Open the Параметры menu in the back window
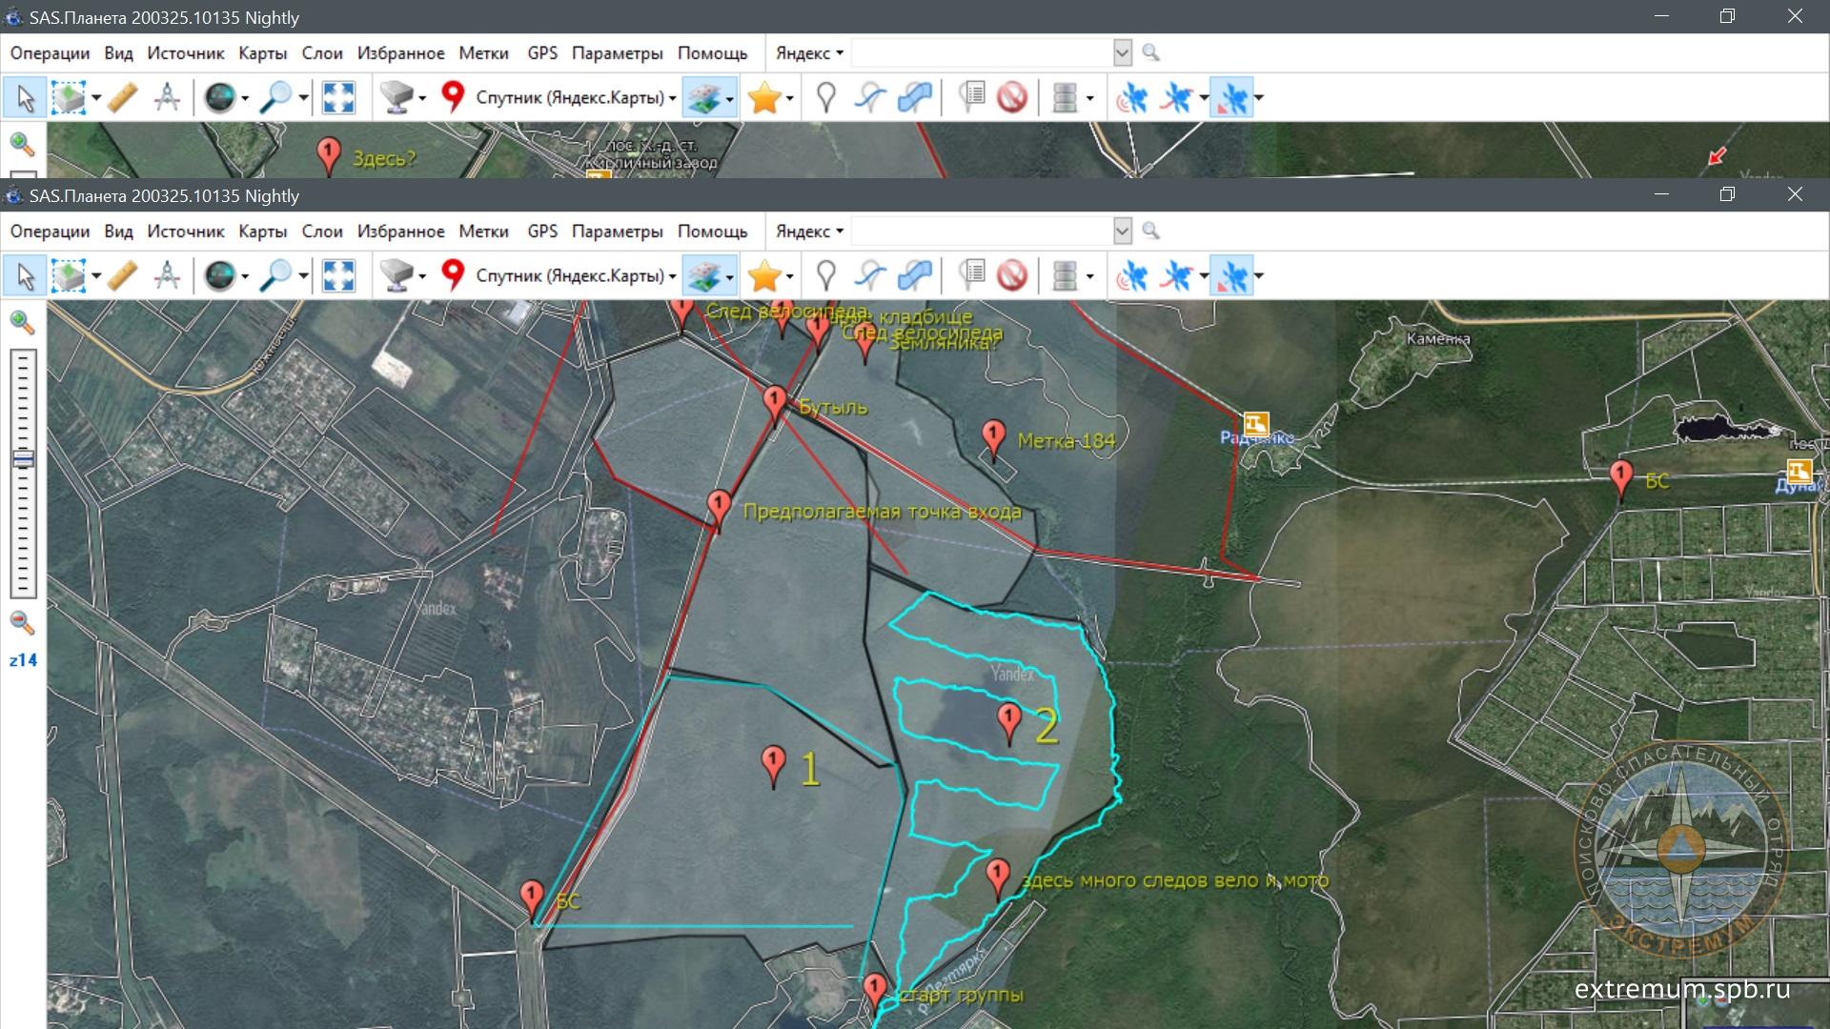 tap(618, 52)
